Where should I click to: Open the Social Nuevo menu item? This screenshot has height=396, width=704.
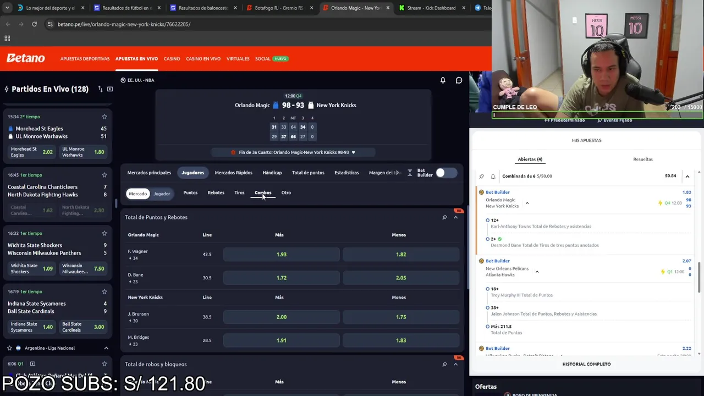tap(271, 58)
